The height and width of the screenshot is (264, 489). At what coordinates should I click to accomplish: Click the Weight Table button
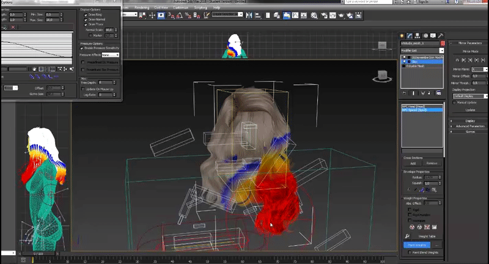[427, 237]
